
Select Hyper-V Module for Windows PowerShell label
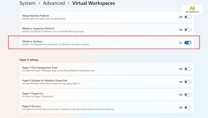[45, 80]
